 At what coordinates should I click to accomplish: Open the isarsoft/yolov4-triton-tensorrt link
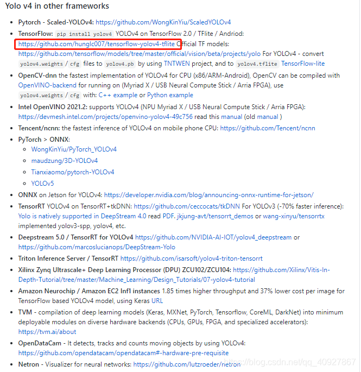192,258
